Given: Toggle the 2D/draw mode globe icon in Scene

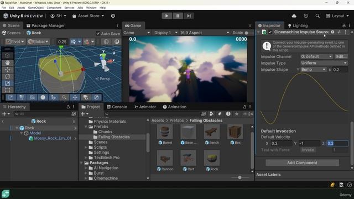Looking at the screenshot, I should click(106, 41).
